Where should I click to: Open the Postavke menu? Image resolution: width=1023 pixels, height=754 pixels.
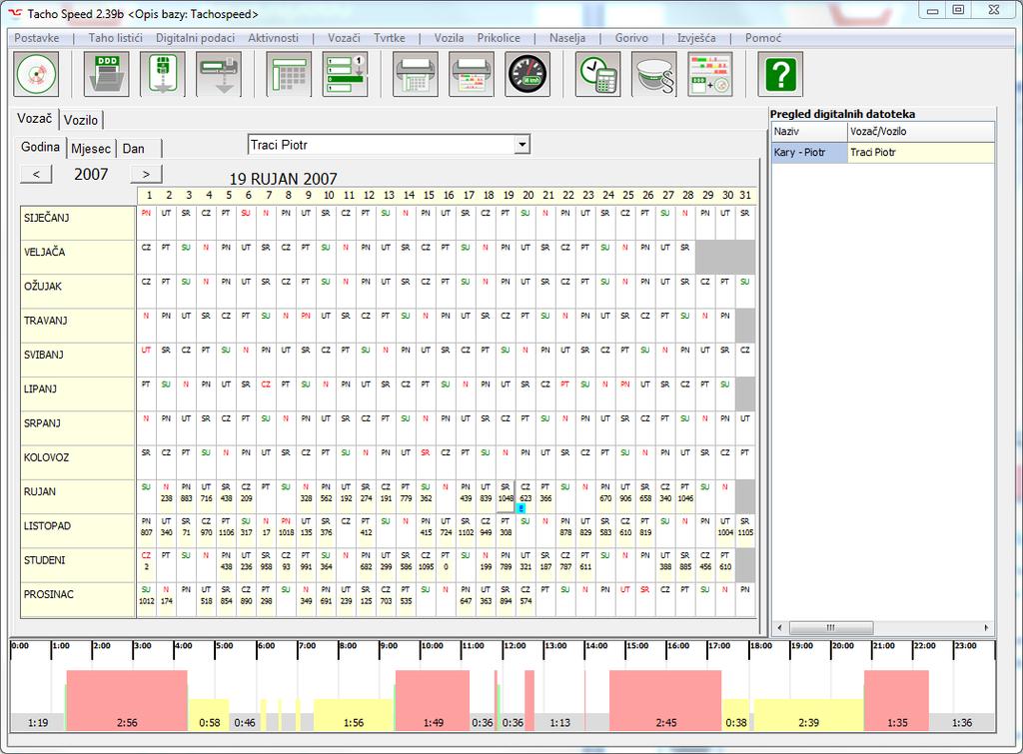click(x=37, y=38)
